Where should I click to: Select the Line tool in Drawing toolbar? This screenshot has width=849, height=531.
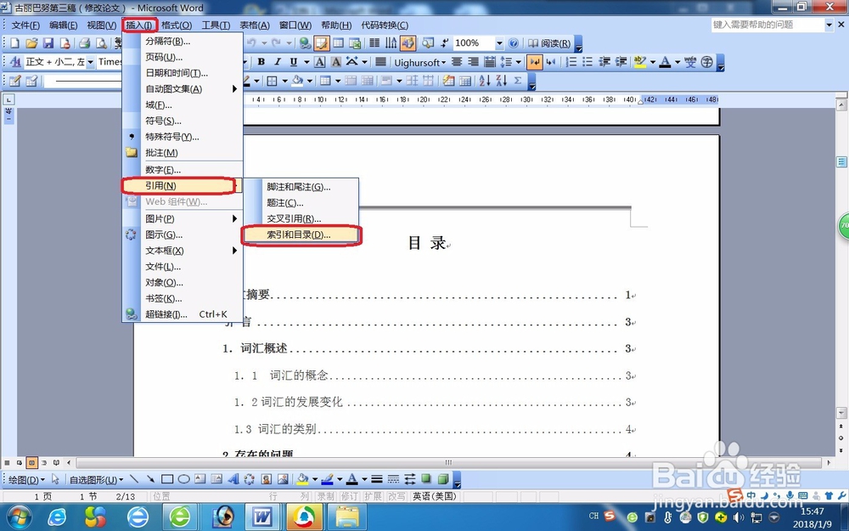[134, 479]
